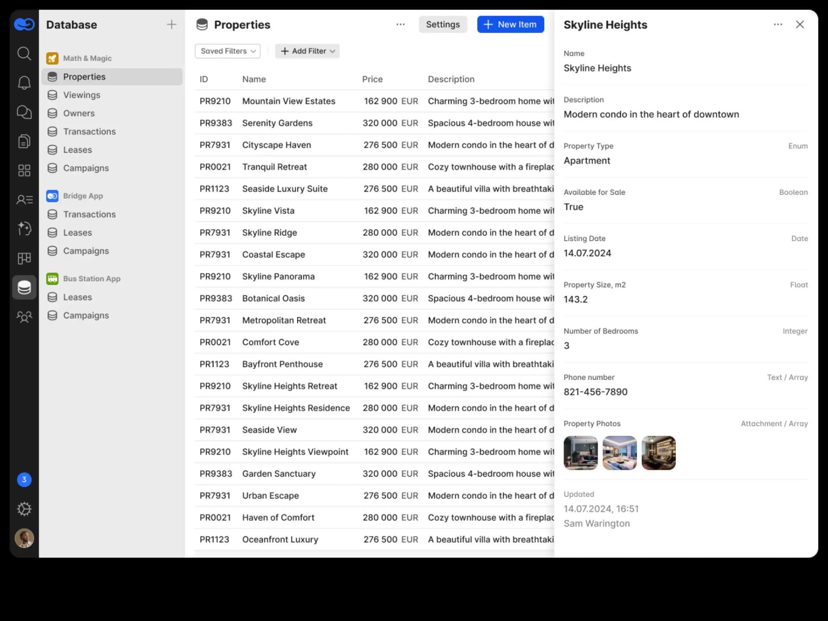The image size is (828, 621).
Task: Select the Seaside Luxury Suite row
Action: 285,189
